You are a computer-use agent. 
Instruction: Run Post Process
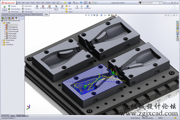[13, 12]
